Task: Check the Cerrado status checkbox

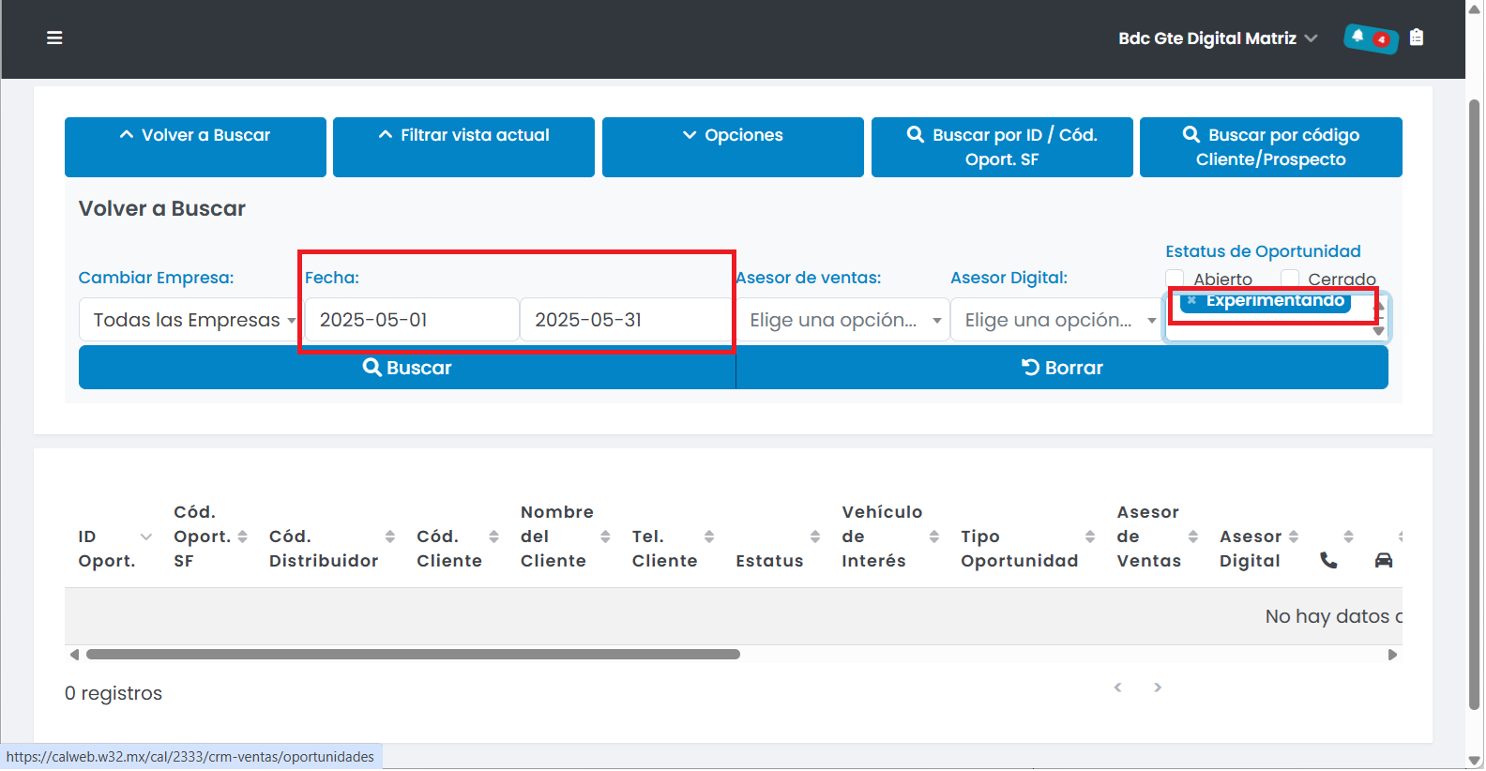Action: (x=1290, y=279)
